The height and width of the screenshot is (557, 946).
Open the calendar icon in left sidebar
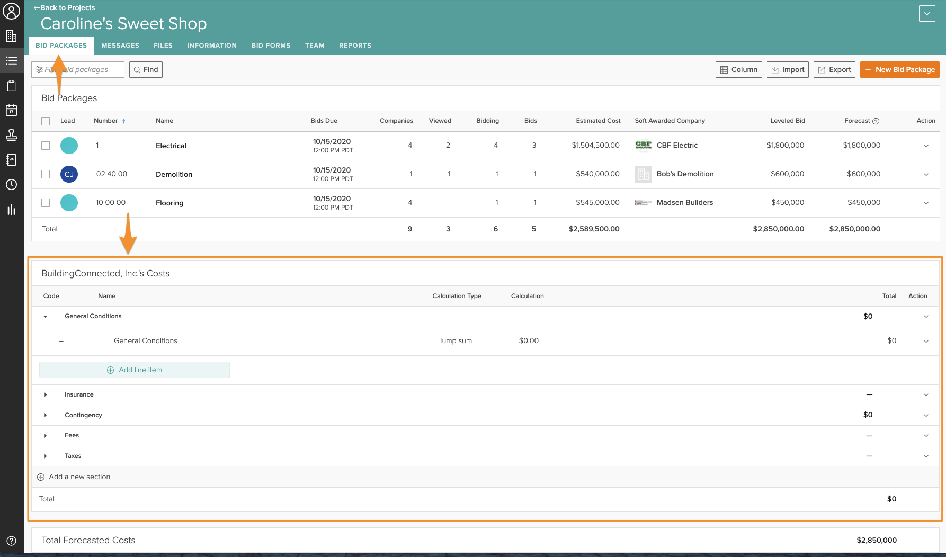click(x=11, y=110)
